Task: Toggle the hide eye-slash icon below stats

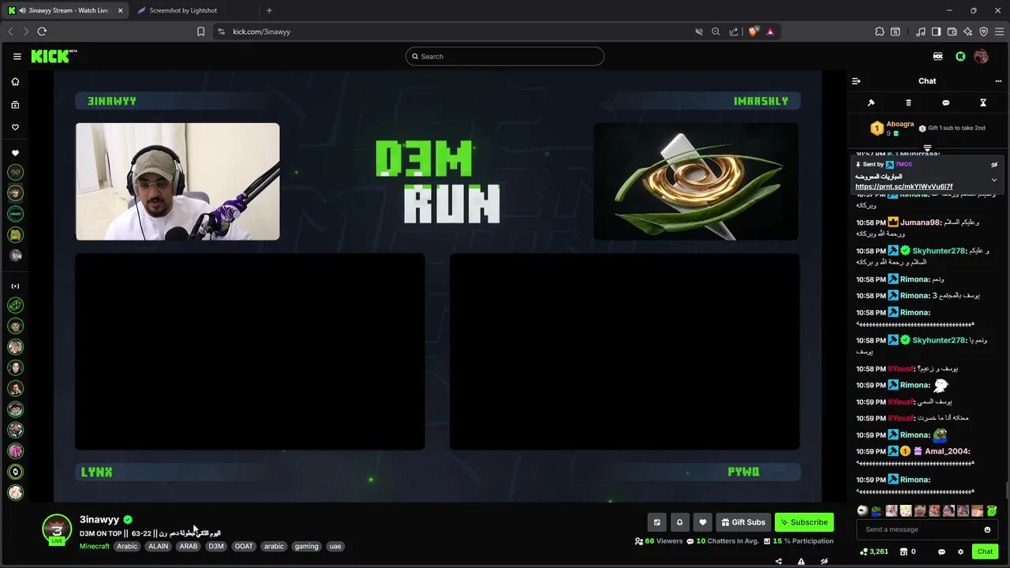Action: click(824, 562)
